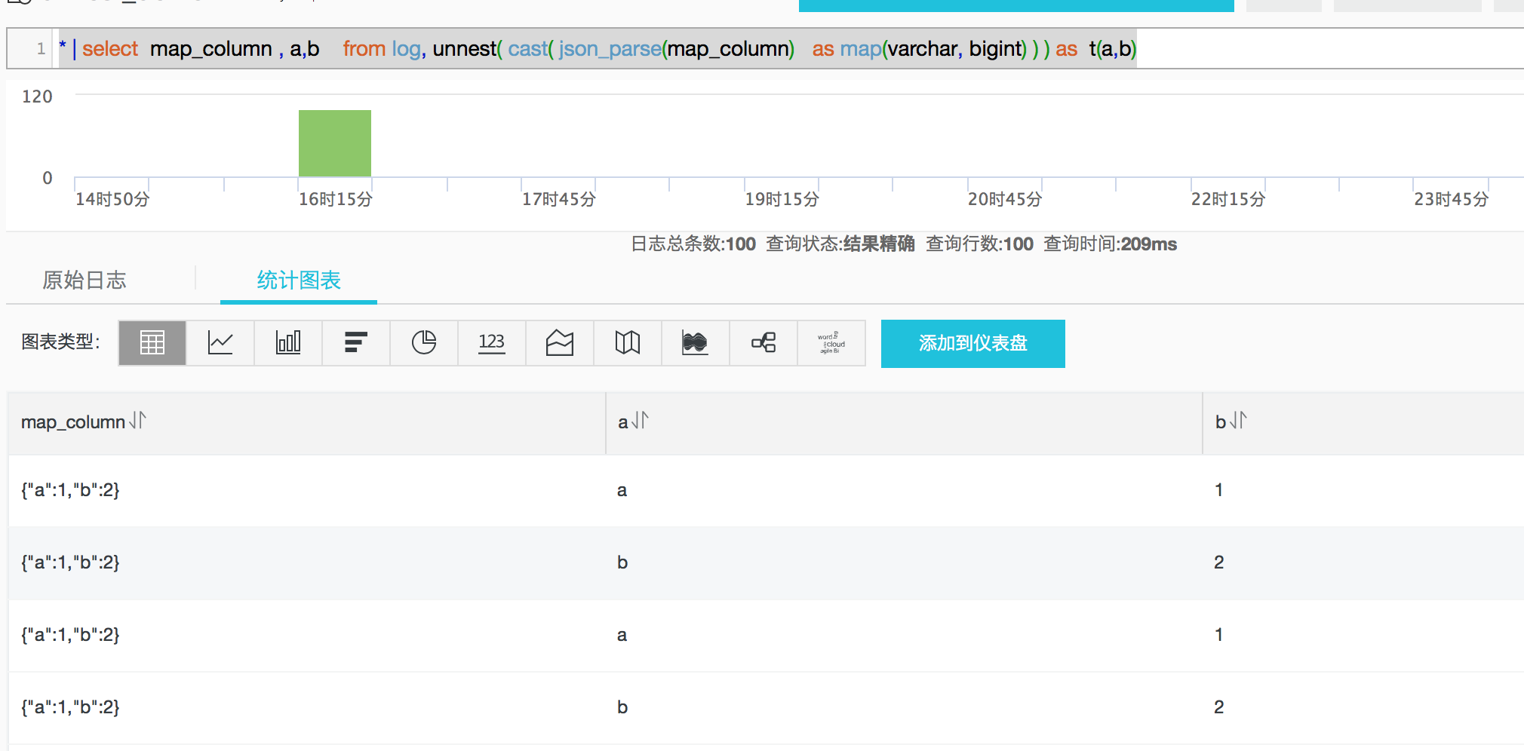
Task: Click the 23时45分 time axis label
Action: pos(1452,199)
